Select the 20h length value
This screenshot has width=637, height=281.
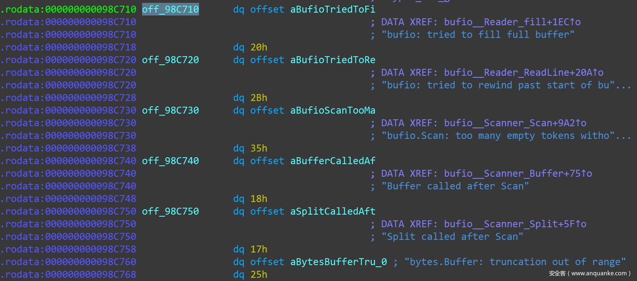pos(259,47)
